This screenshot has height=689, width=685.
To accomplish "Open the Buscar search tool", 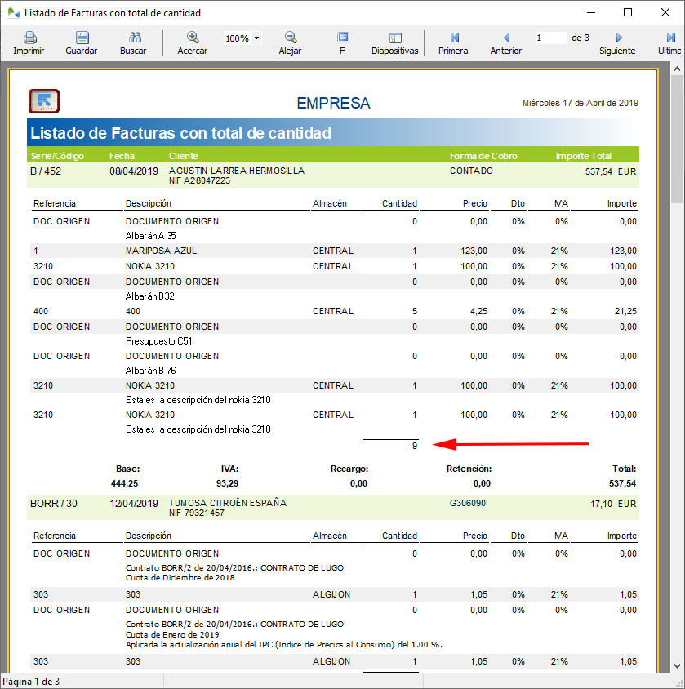I will click(133, 38).
